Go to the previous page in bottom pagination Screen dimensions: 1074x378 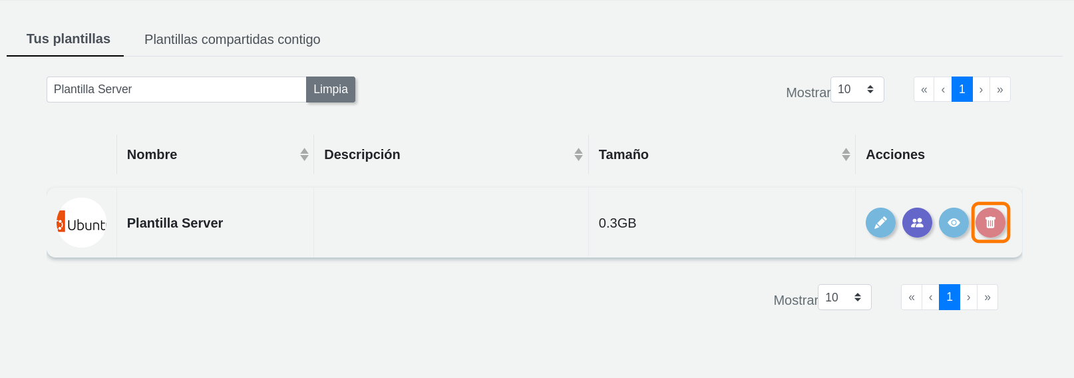pyautogui.click(x=930, y=297)
